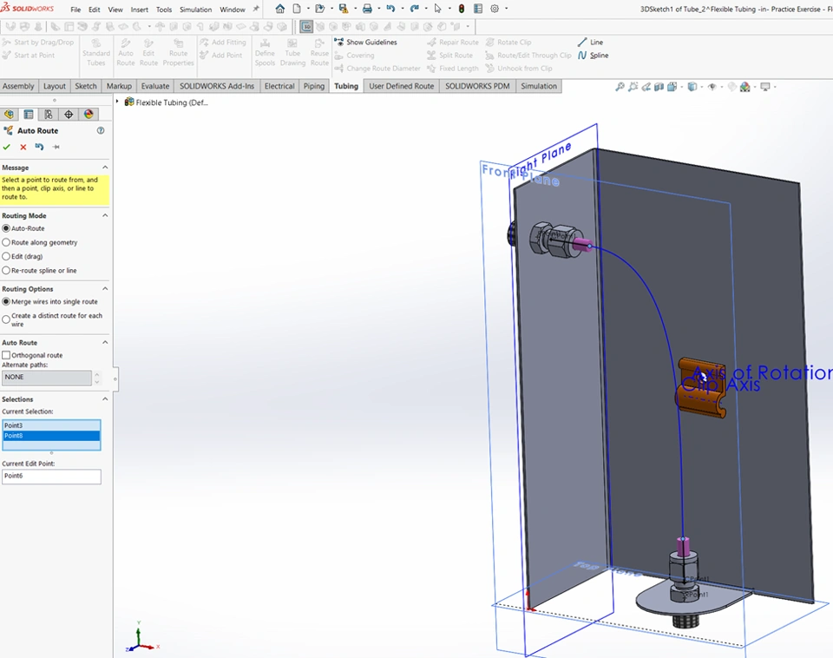Expand Flexible Tubing tree node
This screenshot has height=658, width=833.
click(x=117, y=102)
